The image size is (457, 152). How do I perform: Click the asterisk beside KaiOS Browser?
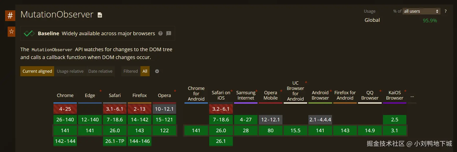pyautogui.click(x=405, y=91)
